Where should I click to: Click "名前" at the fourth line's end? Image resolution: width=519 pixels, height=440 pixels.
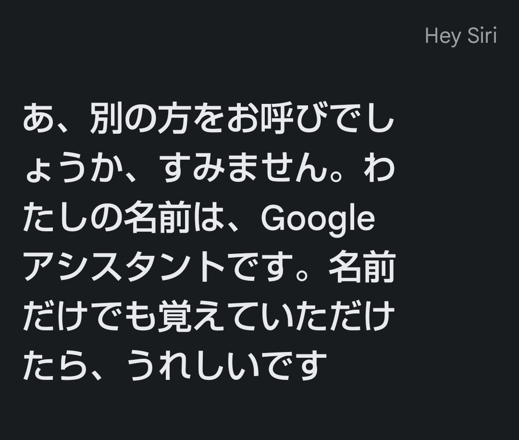(361, 267)
